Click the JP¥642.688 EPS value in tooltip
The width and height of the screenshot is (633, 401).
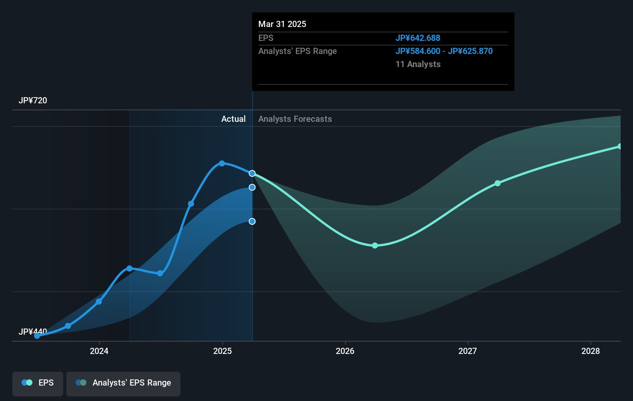[418, 38]
